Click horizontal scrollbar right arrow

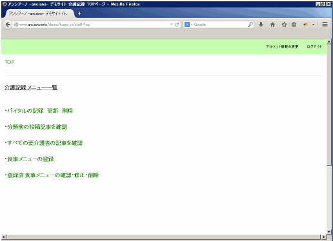[x=324, y=237]
